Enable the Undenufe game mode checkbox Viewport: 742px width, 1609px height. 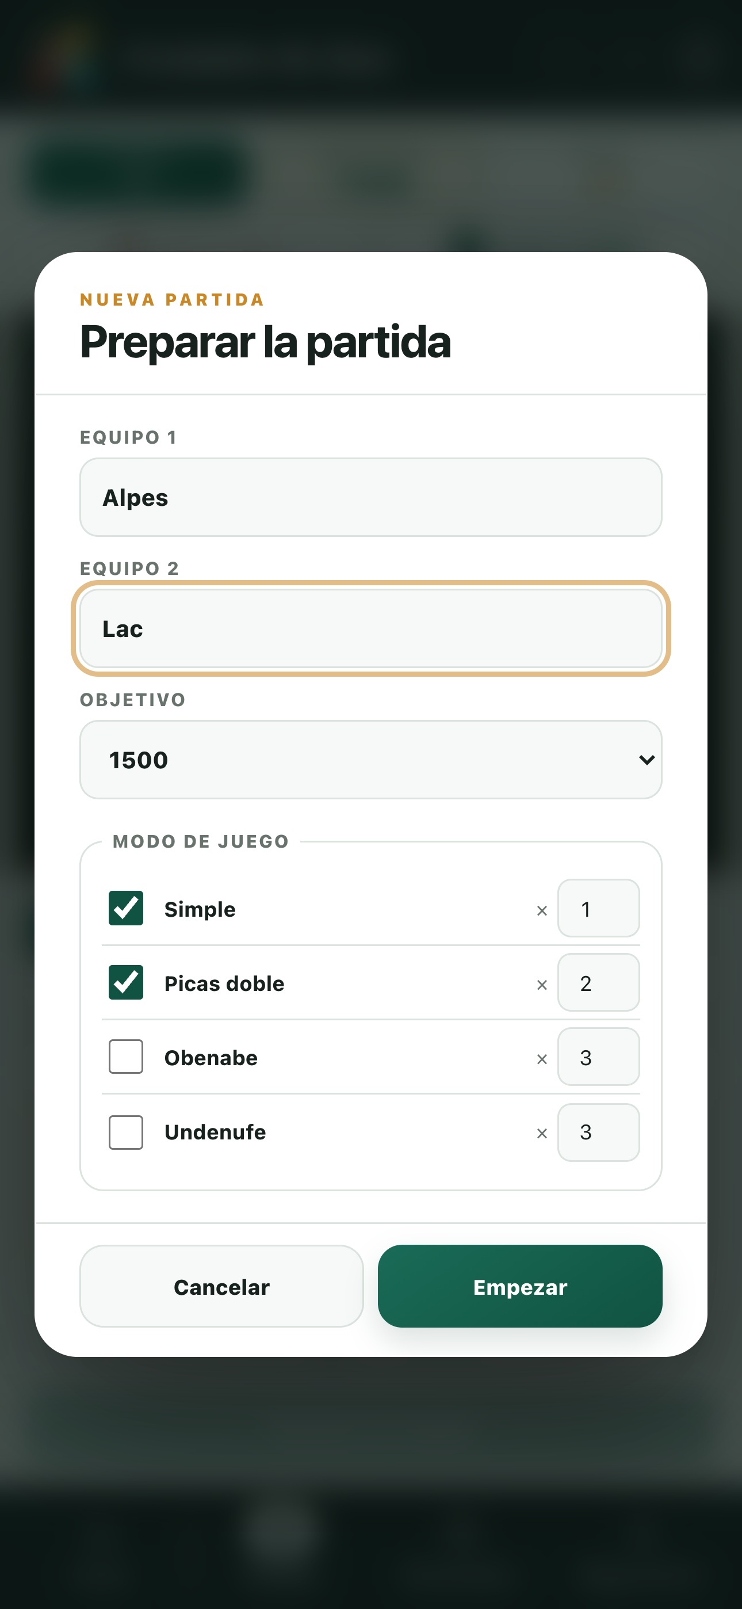pyautogui.click(x=125, y=1133)
